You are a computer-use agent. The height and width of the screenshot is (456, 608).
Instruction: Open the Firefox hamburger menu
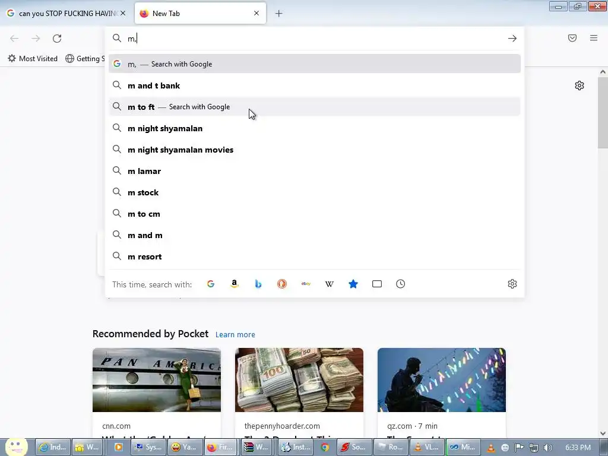point(594,38)
